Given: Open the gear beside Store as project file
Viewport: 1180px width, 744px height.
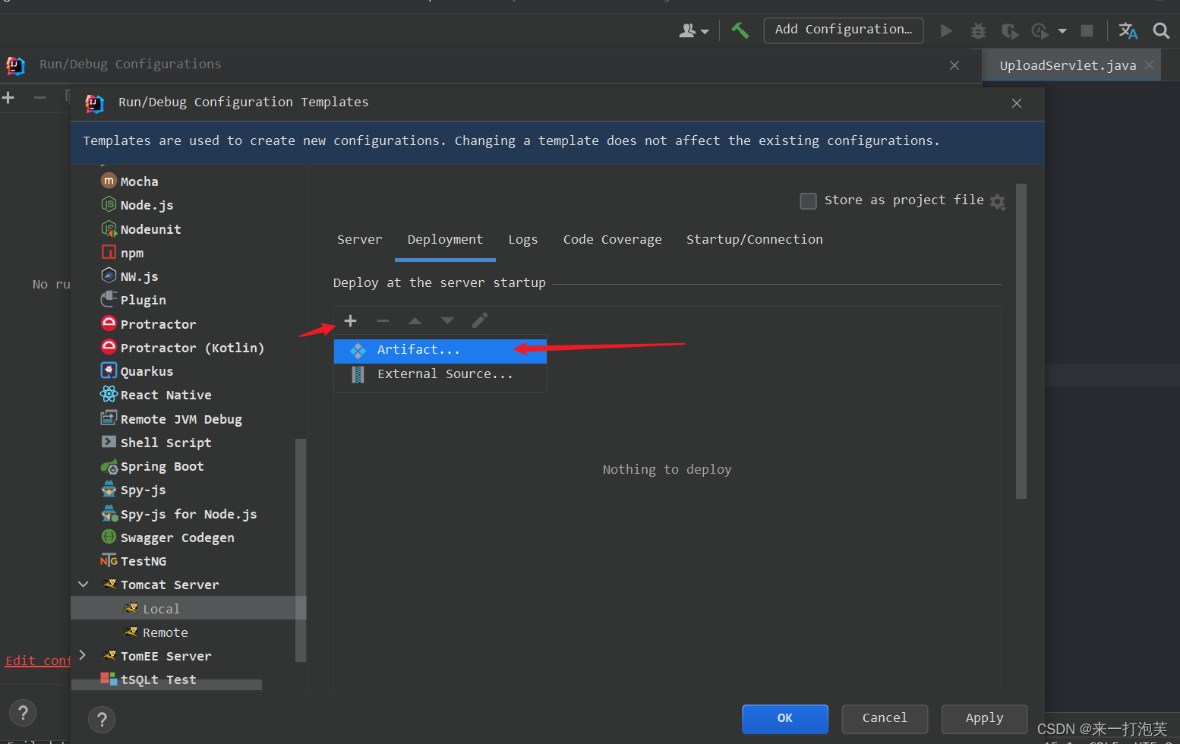Looking at the screenshot, I should coord(998,201).
